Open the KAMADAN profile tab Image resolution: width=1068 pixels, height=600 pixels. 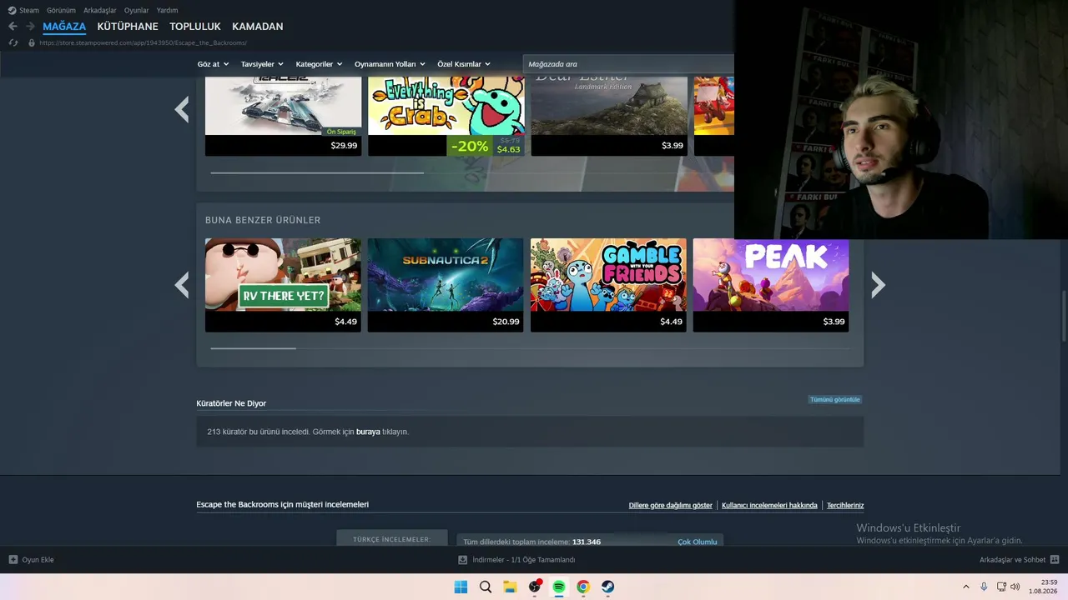point(258,27)
